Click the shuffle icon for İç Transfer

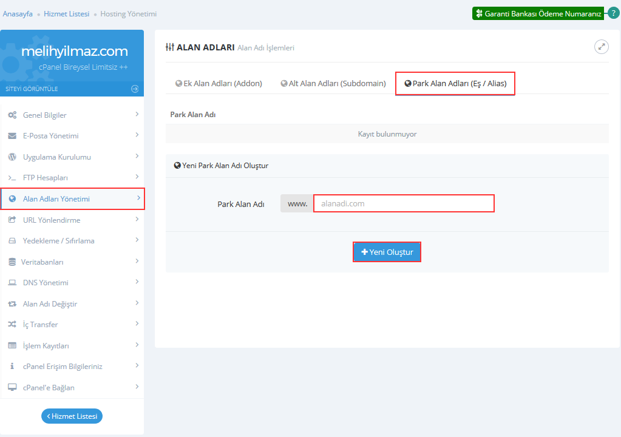coord(12,325)
